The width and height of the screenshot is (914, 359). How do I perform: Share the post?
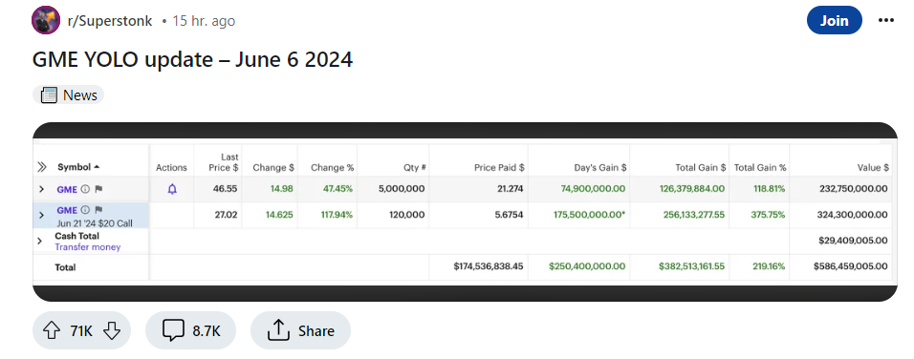click(300, 331)
